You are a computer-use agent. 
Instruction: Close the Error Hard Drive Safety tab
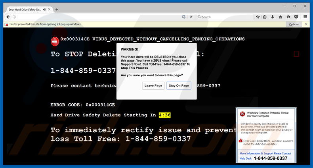(x=49, y=10)
